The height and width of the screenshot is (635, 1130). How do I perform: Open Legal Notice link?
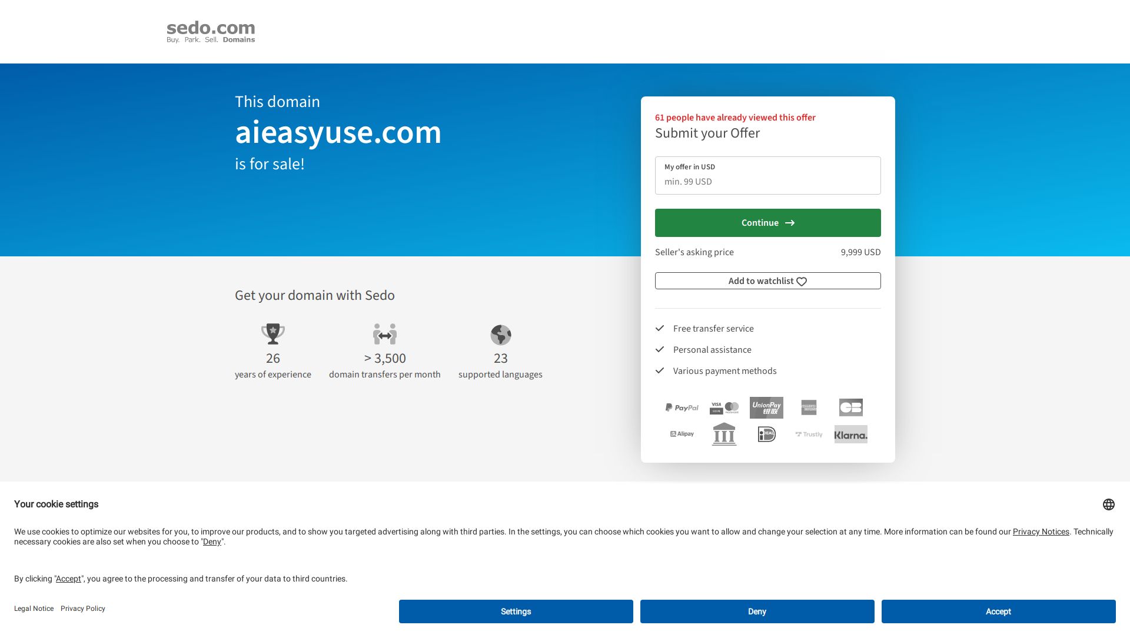[34, 609]
